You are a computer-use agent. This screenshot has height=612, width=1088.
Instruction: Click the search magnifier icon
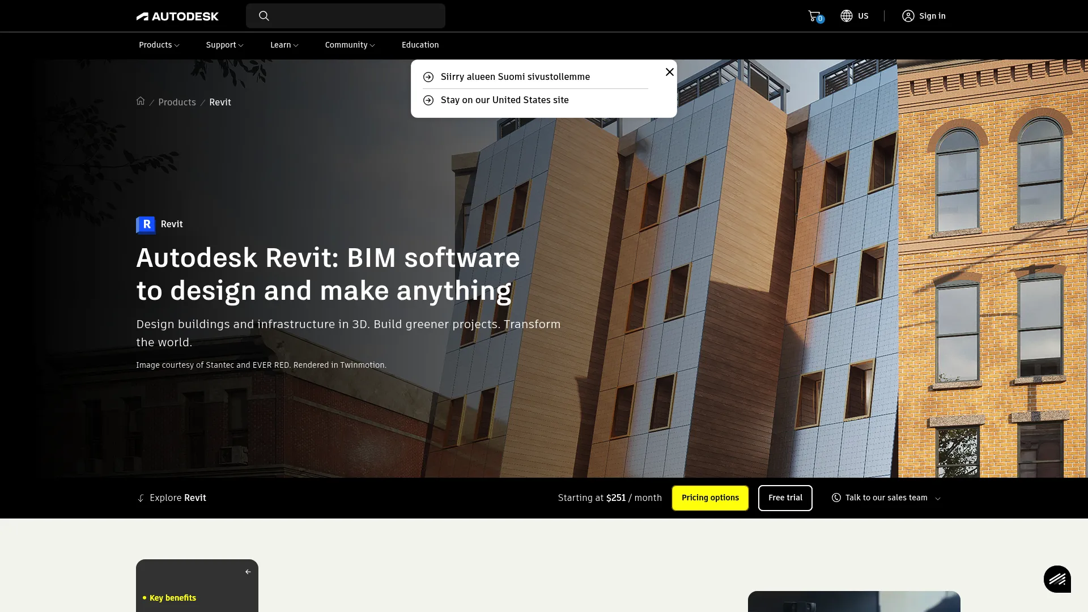click(x=264, y=16)
